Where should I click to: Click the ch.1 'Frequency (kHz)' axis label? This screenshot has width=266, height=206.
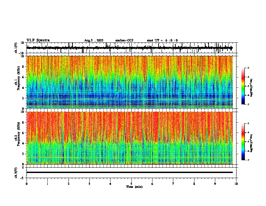[x=17, y=78]
